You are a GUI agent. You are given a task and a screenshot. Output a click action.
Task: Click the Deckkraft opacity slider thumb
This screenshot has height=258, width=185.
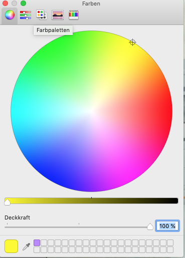(150, 227)
